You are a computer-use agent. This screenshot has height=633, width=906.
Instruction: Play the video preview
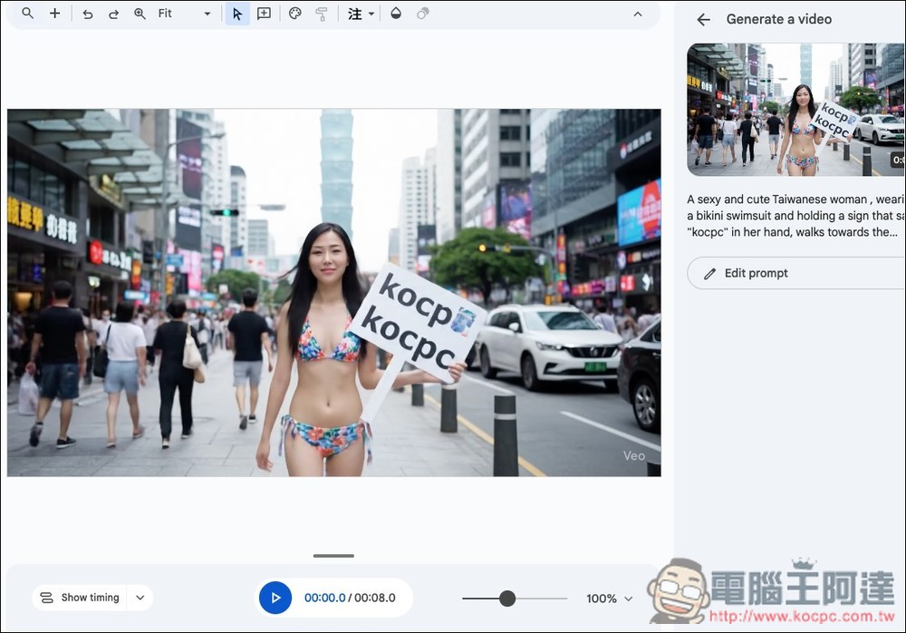(x=275, y=598)
